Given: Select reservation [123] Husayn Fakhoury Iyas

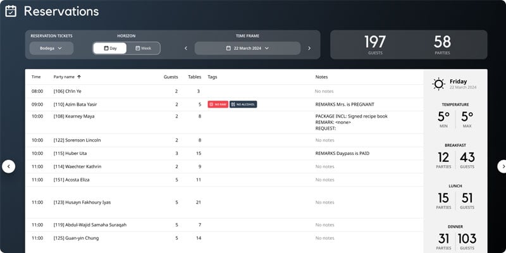Looking at the screenshot, I should pyautogui.click(x=224, y=202).
